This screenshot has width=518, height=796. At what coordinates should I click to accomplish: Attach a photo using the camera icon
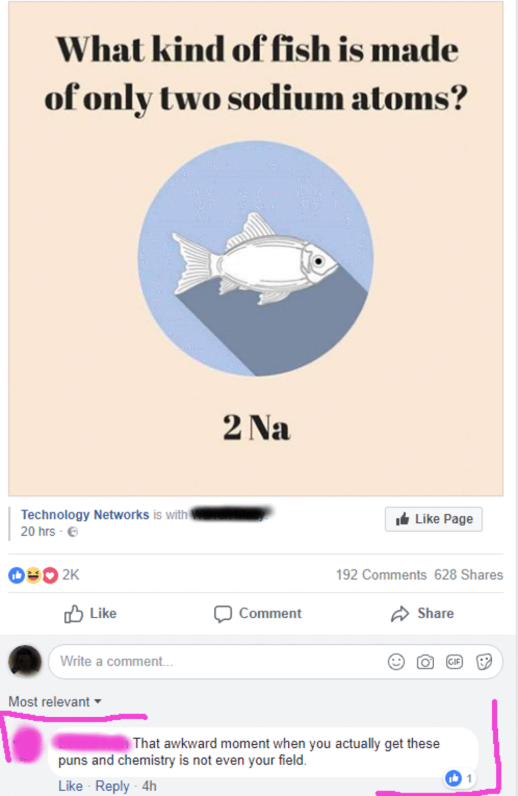(425, 662)
